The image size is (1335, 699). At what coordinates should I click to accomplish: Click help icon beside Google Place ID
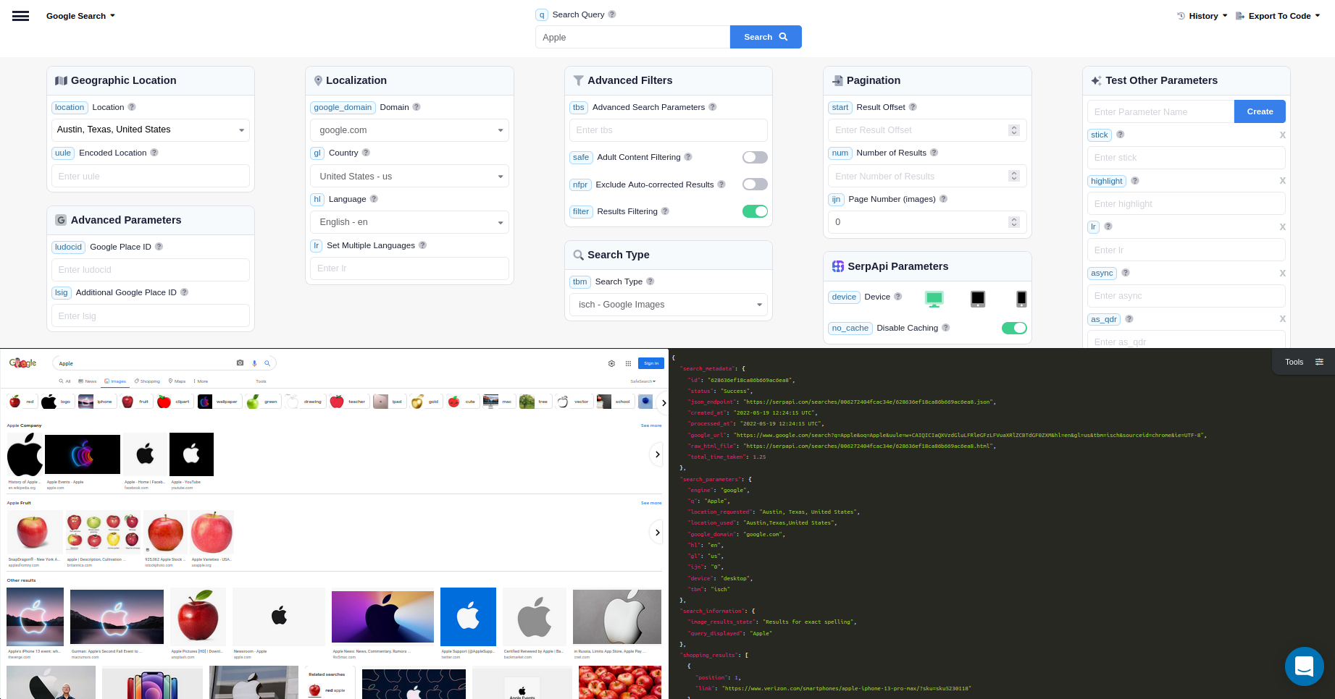click(159, 247)
